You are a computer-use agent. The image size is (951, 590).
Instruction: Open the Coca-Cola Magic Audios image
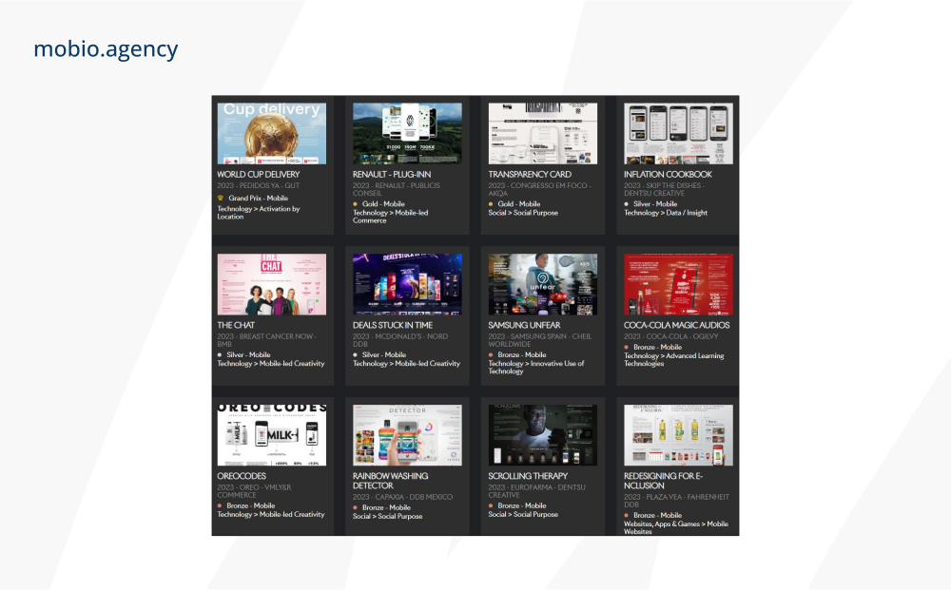coord(678,284)
